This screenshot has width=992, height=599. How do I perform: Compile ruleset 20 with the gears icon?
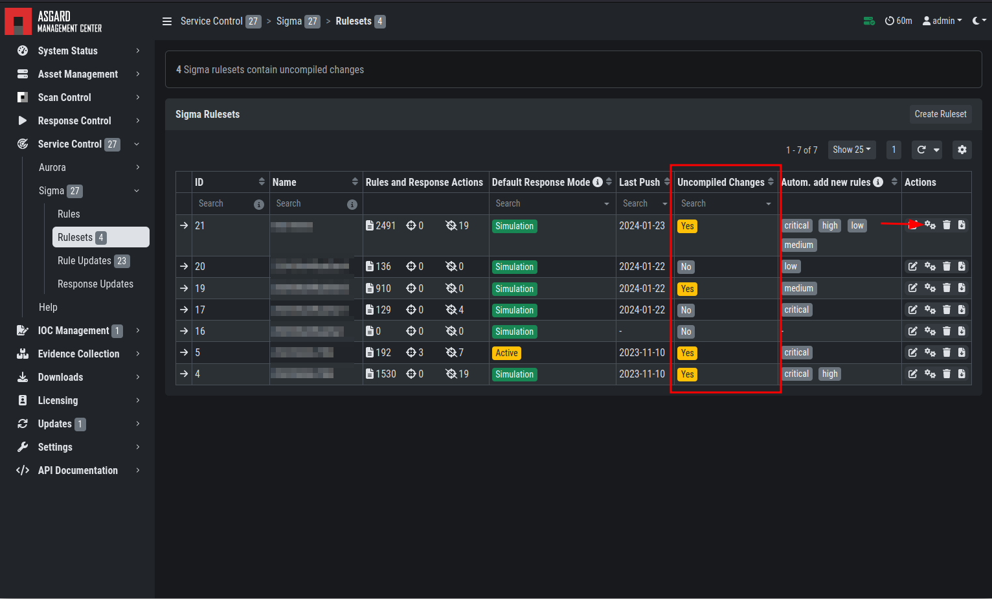click(930, 267)
